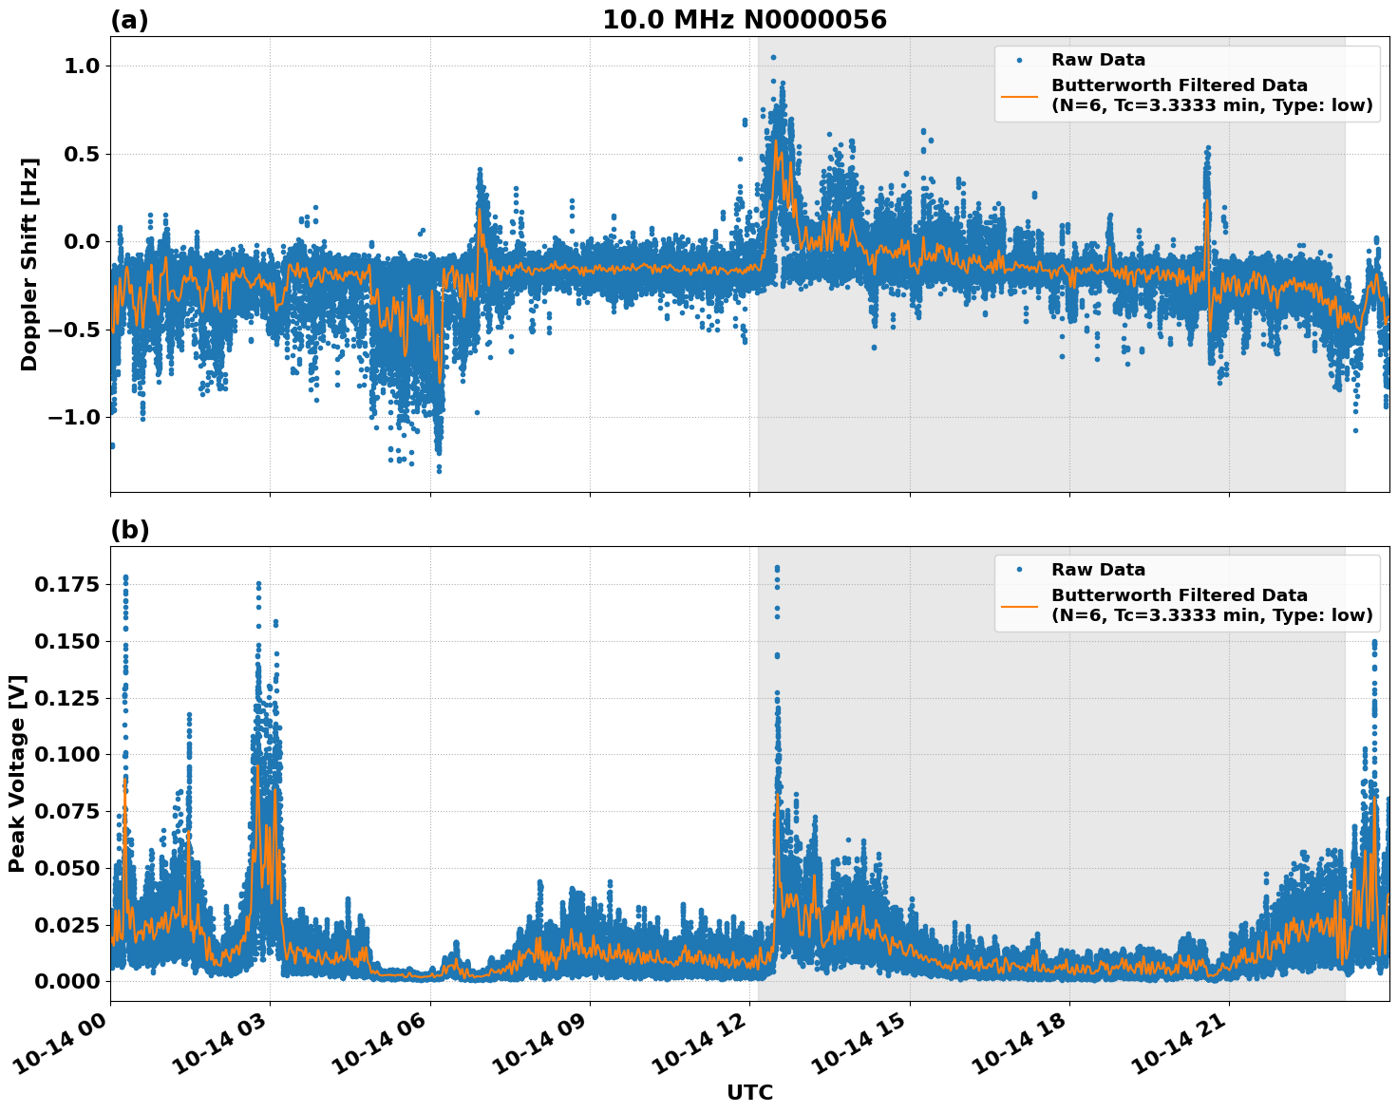
Task: Click the 'UTC' x-axis label
Action: [749, 1092]
